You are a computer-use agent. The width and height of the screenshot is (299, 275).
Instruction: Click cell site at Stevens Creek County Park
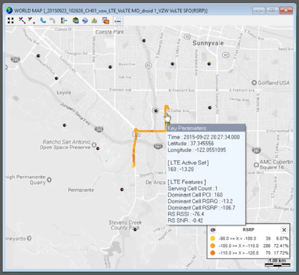(135, 230)
